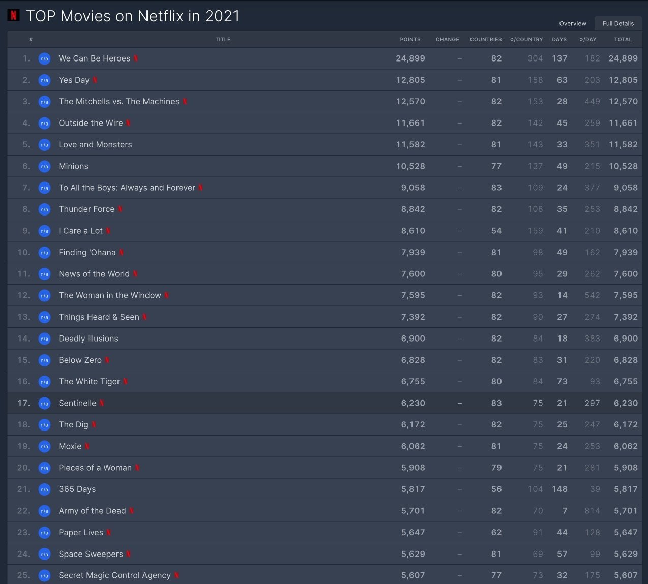Click the n/a badge for Deadly Illusions
The width and height of the screenshot is (648, 584).
(x=44, y=339)
